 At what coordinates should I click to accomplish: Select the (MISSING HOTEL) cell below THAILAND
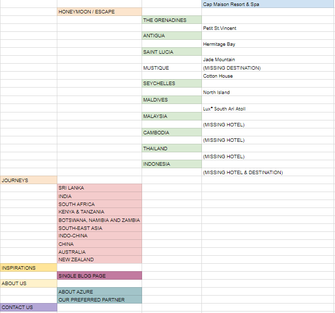click(x=268, y=156)
